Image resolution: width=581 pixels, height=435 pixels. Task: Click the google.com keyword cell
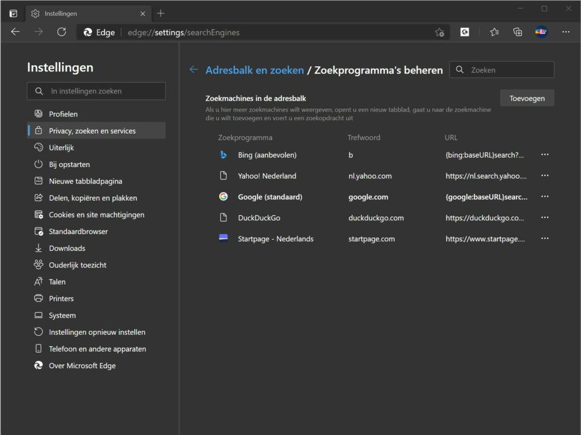(x=368, y=197)
